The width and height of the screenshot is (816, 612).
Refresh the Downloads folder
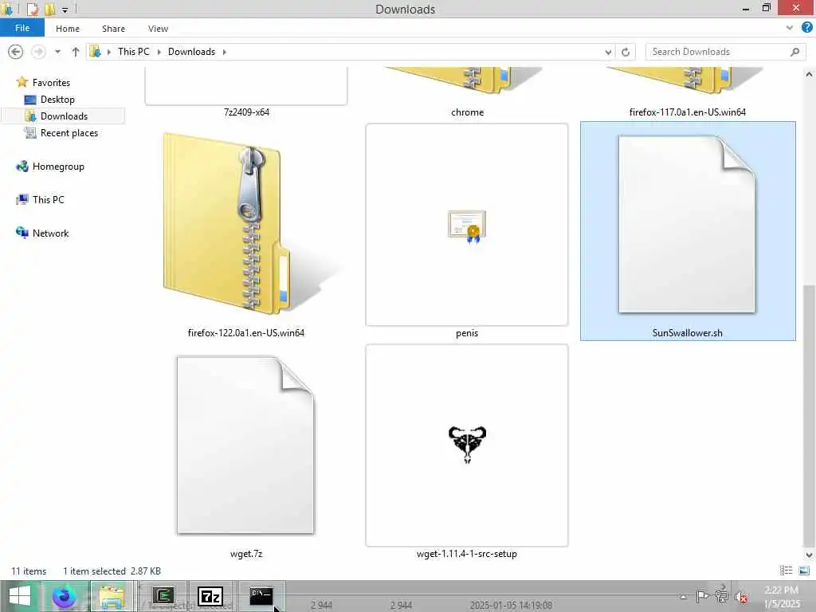[626, 52]
